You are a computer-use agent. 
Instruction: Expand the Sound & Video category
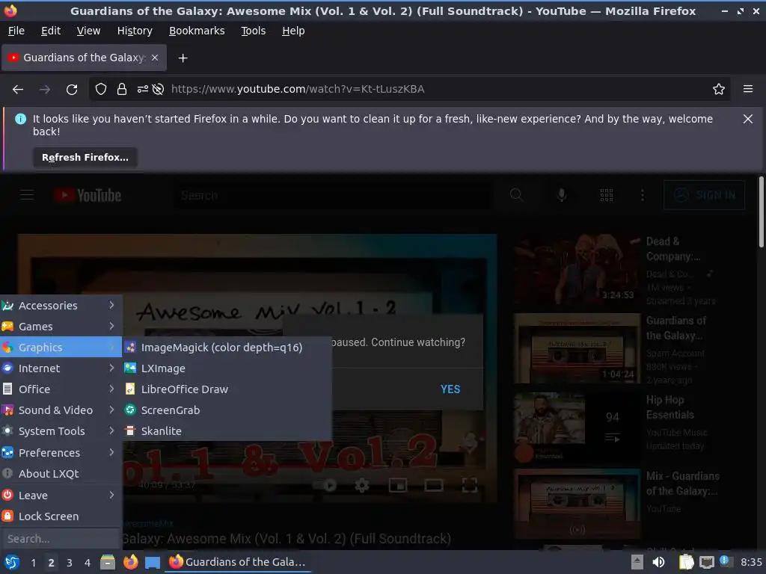61,410
